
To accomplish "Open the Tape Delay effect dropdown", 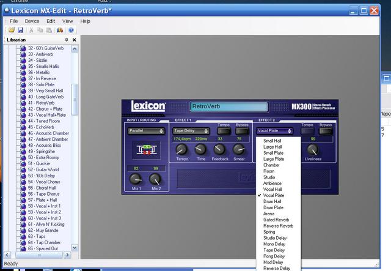I will [192, 131].
